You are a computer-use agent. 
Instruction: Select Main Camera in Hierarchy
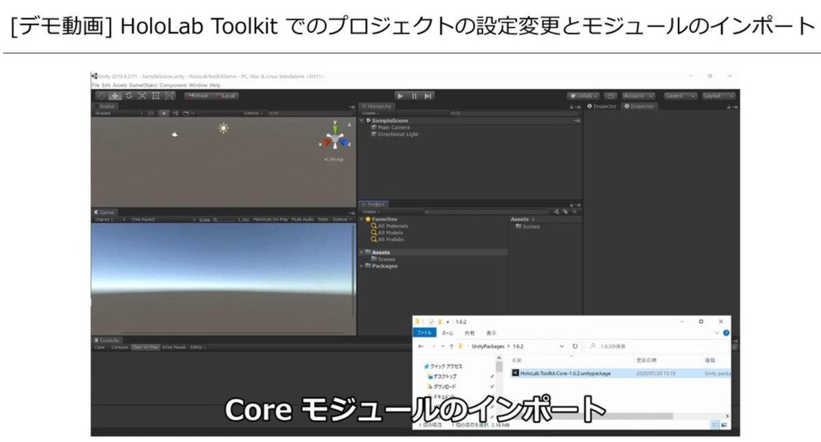(391, 127)
